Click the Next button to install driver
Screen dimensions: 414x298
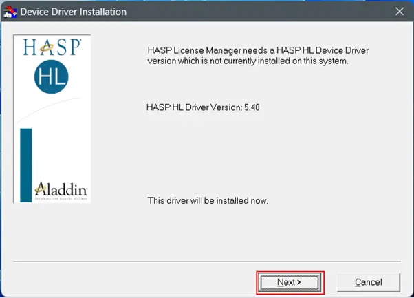point(290,282)
